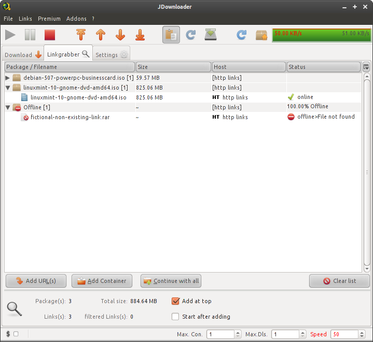Decrease Max.Dls. with down stepper

coord(302,336)
